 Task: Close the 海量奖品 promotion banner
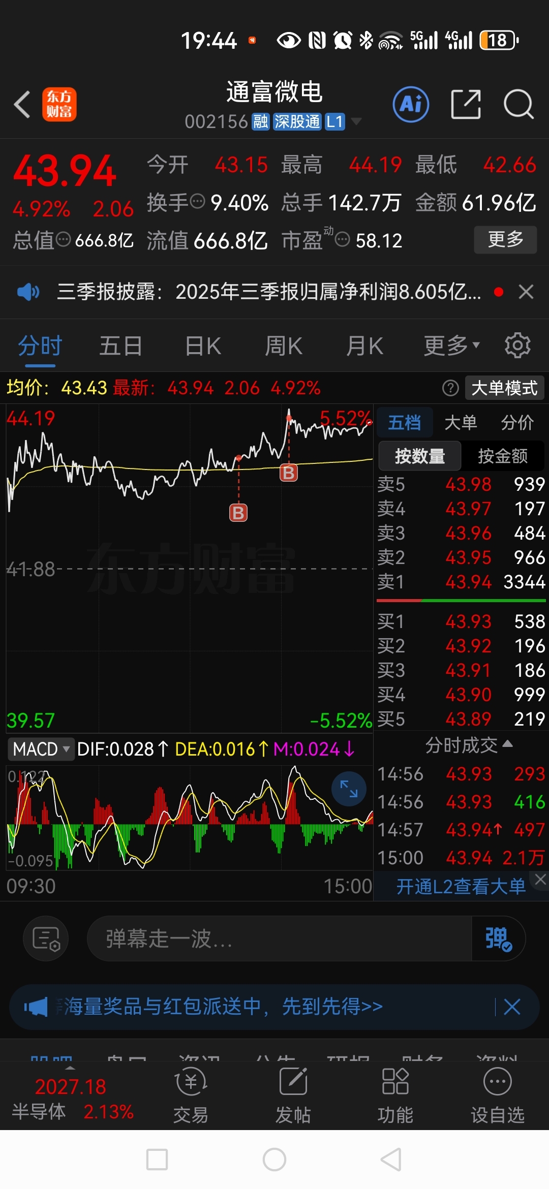[512, 1006]
